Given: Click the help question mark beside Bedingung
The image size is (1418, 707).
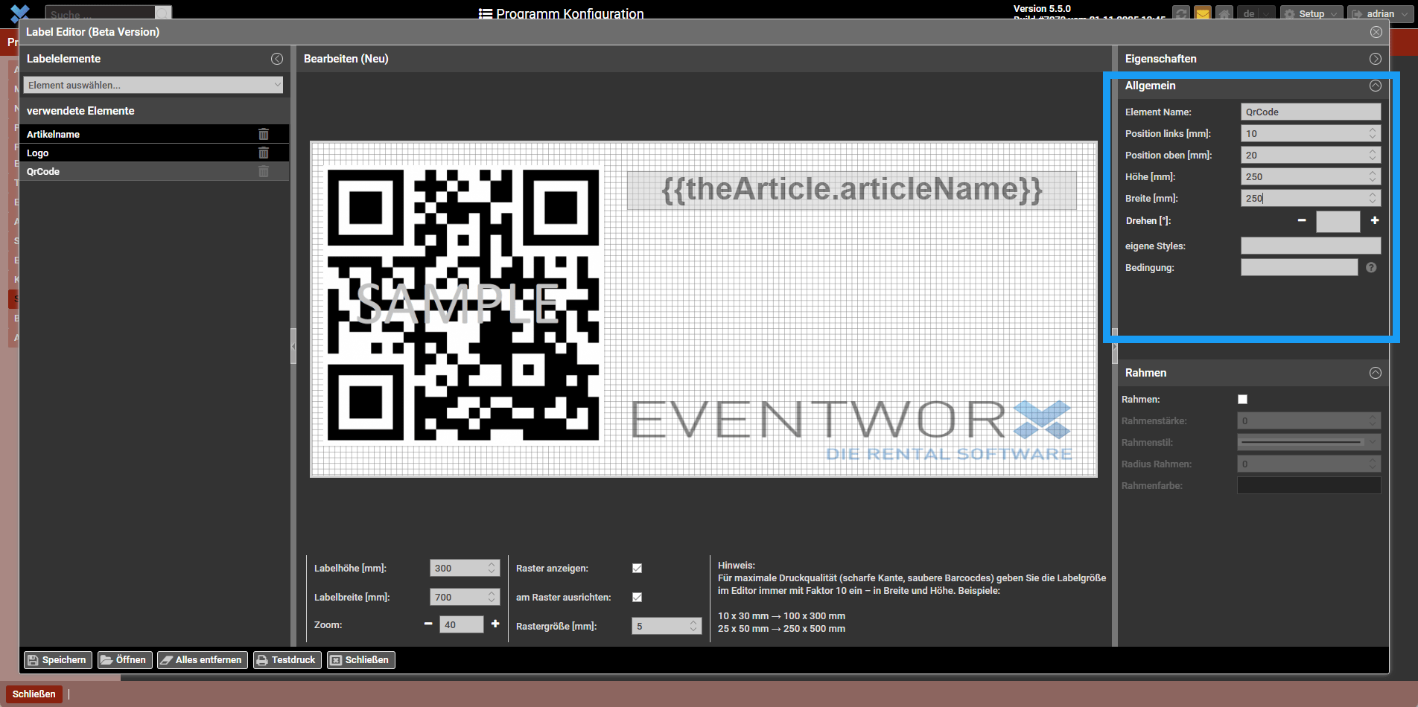Looking at the screenshot, I should pos(1371,267).
